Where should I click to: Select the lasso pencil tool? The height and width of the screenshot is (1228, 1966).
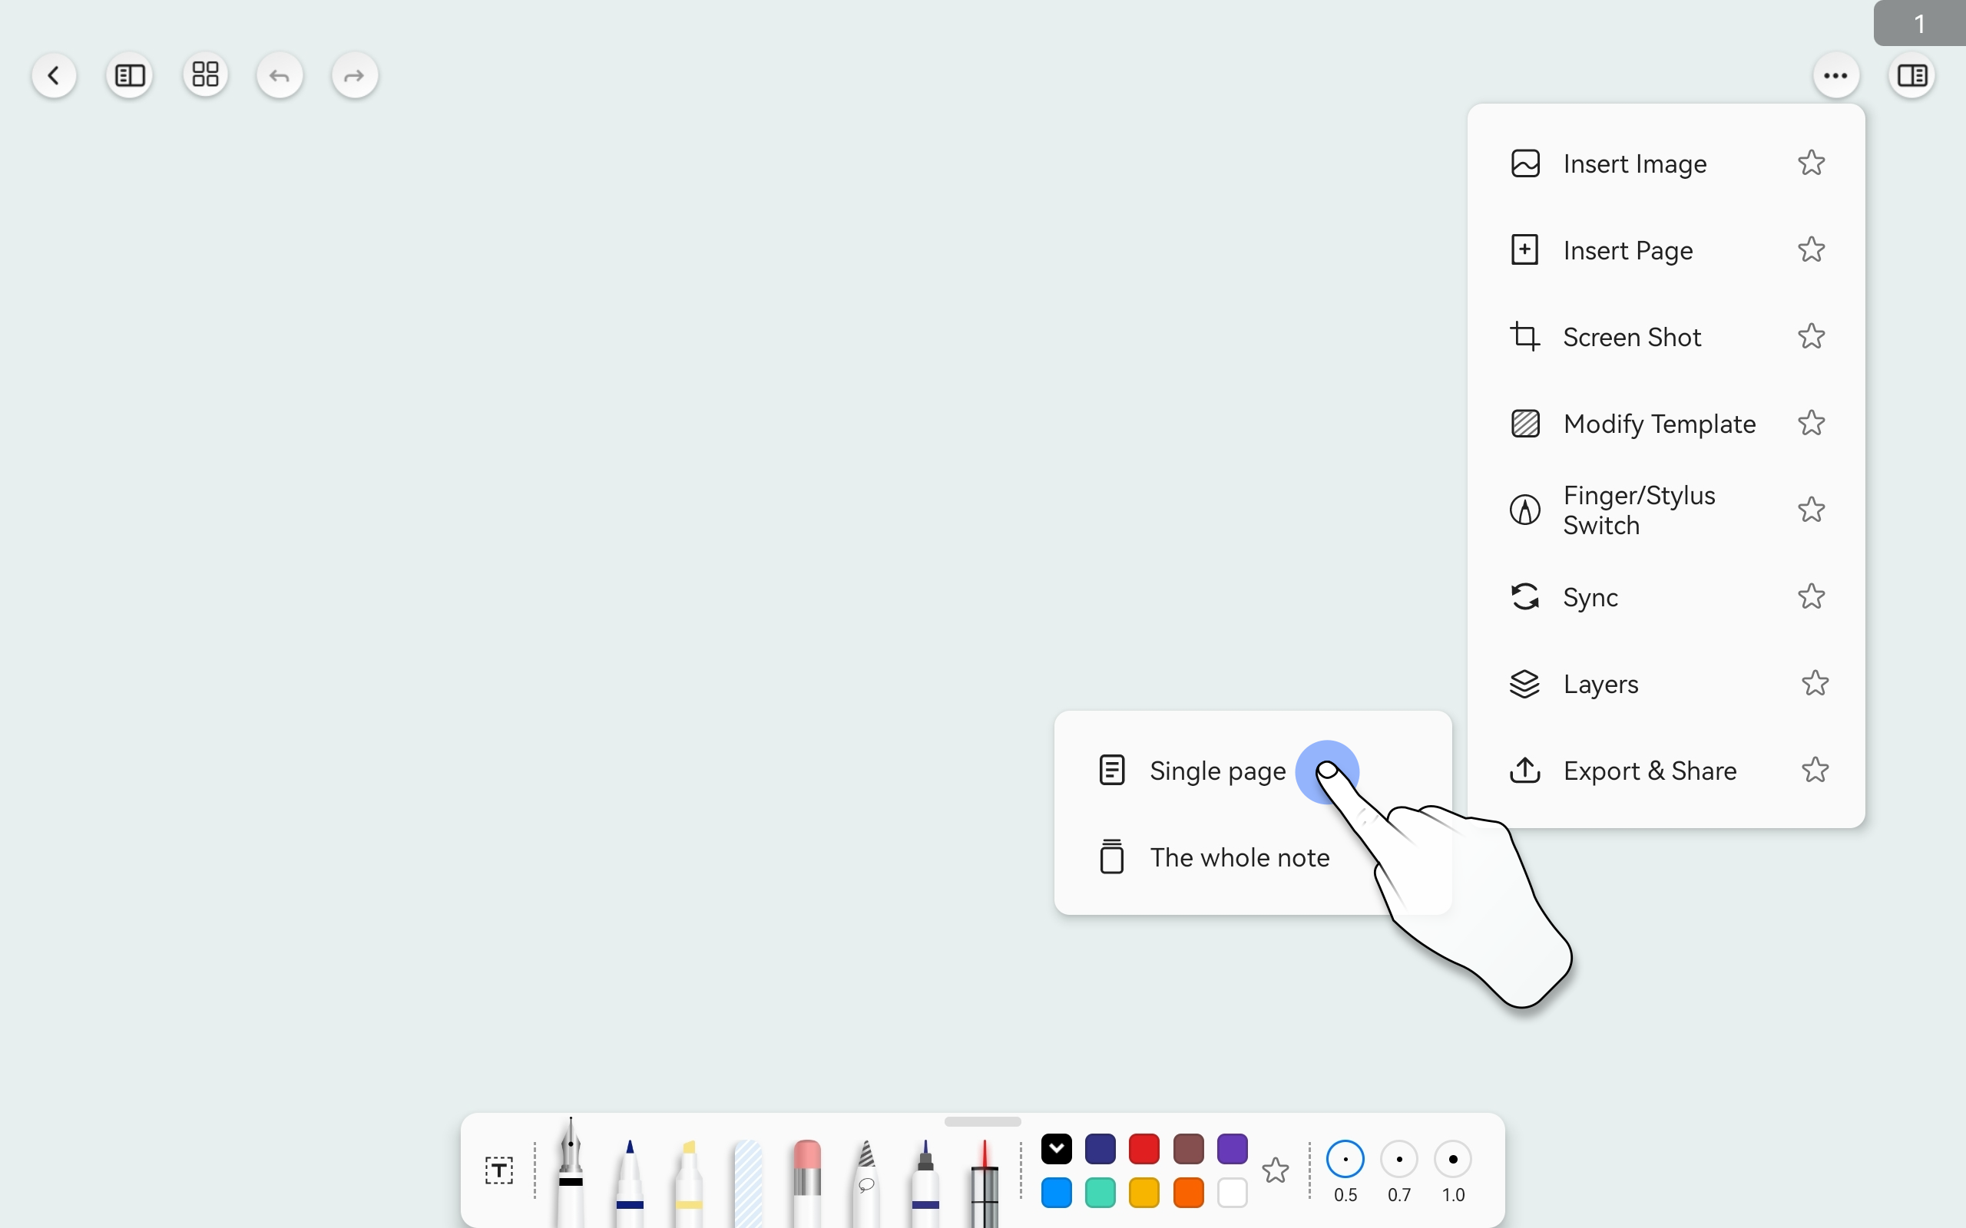[866, 1182]
